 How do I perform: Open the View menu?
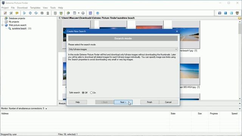click(45, 8)
